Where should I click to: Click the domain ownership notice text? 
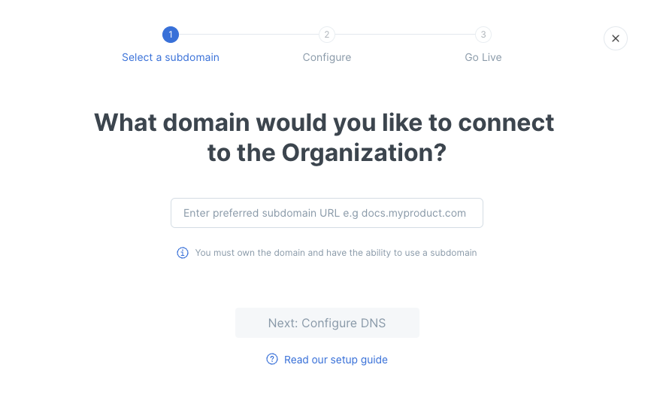(336, 253)
